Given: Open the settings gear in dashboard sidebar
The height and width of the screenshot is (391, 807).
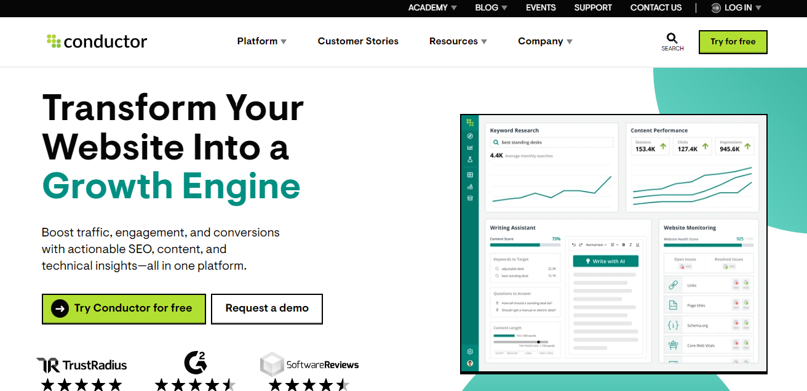Looking at the screenshot, I should tap(470, 352).
